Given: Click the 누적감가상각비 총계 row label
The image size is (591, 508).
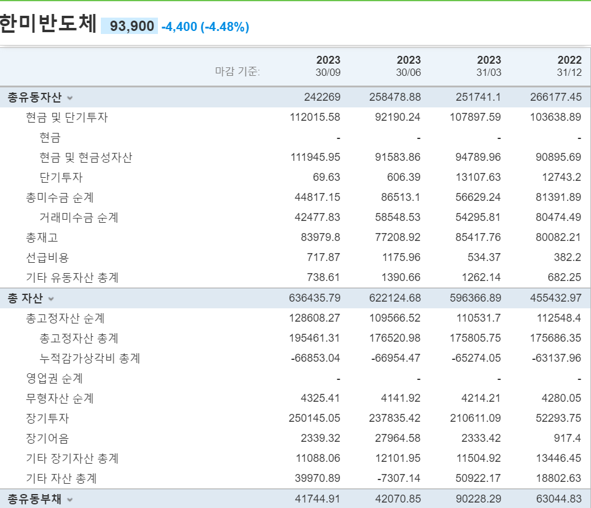Looking at the screenshot, I should point(90,358).
